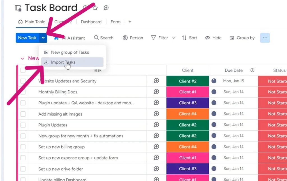Switch to the Dashboard tab
287x181 pixels.
point(91,22)
